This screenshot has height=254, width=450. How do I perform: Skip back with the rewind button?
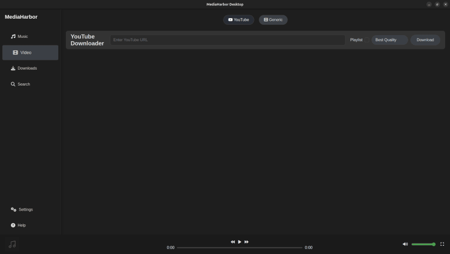(232, 242)
